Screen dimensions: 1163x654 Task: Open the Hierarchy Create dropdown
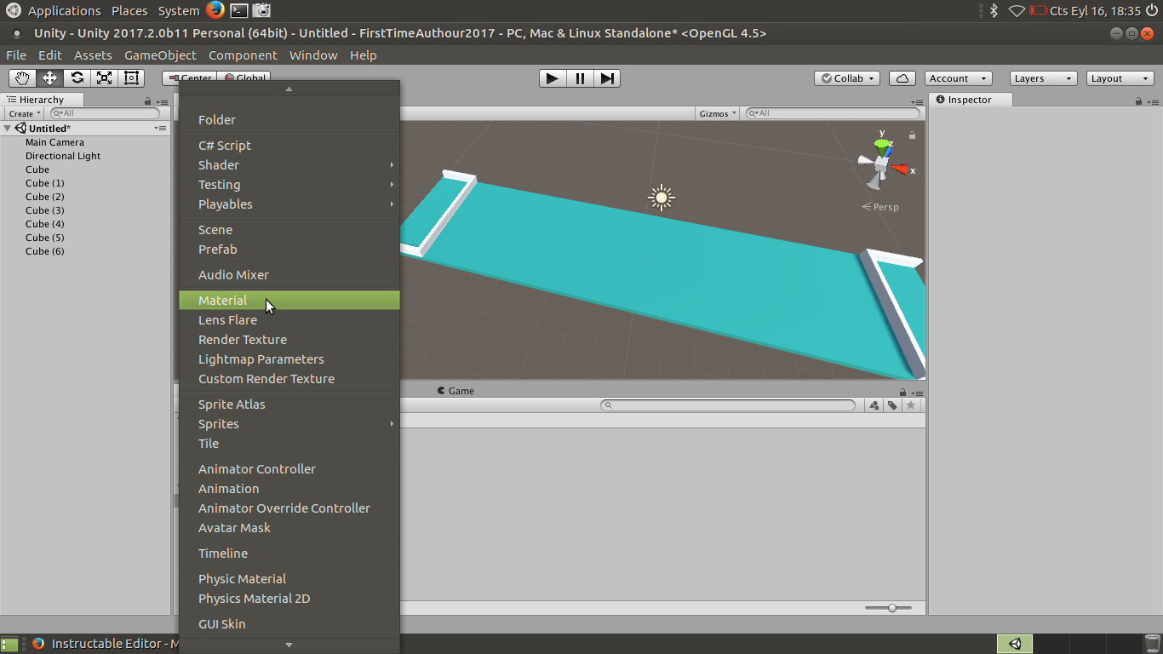25,113
